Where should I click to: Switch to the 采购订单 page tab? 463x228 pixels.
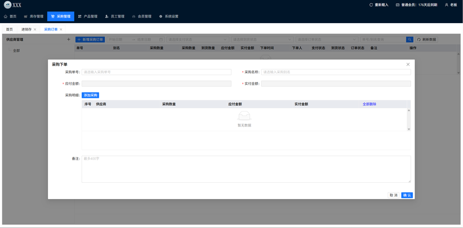(51, 30)
